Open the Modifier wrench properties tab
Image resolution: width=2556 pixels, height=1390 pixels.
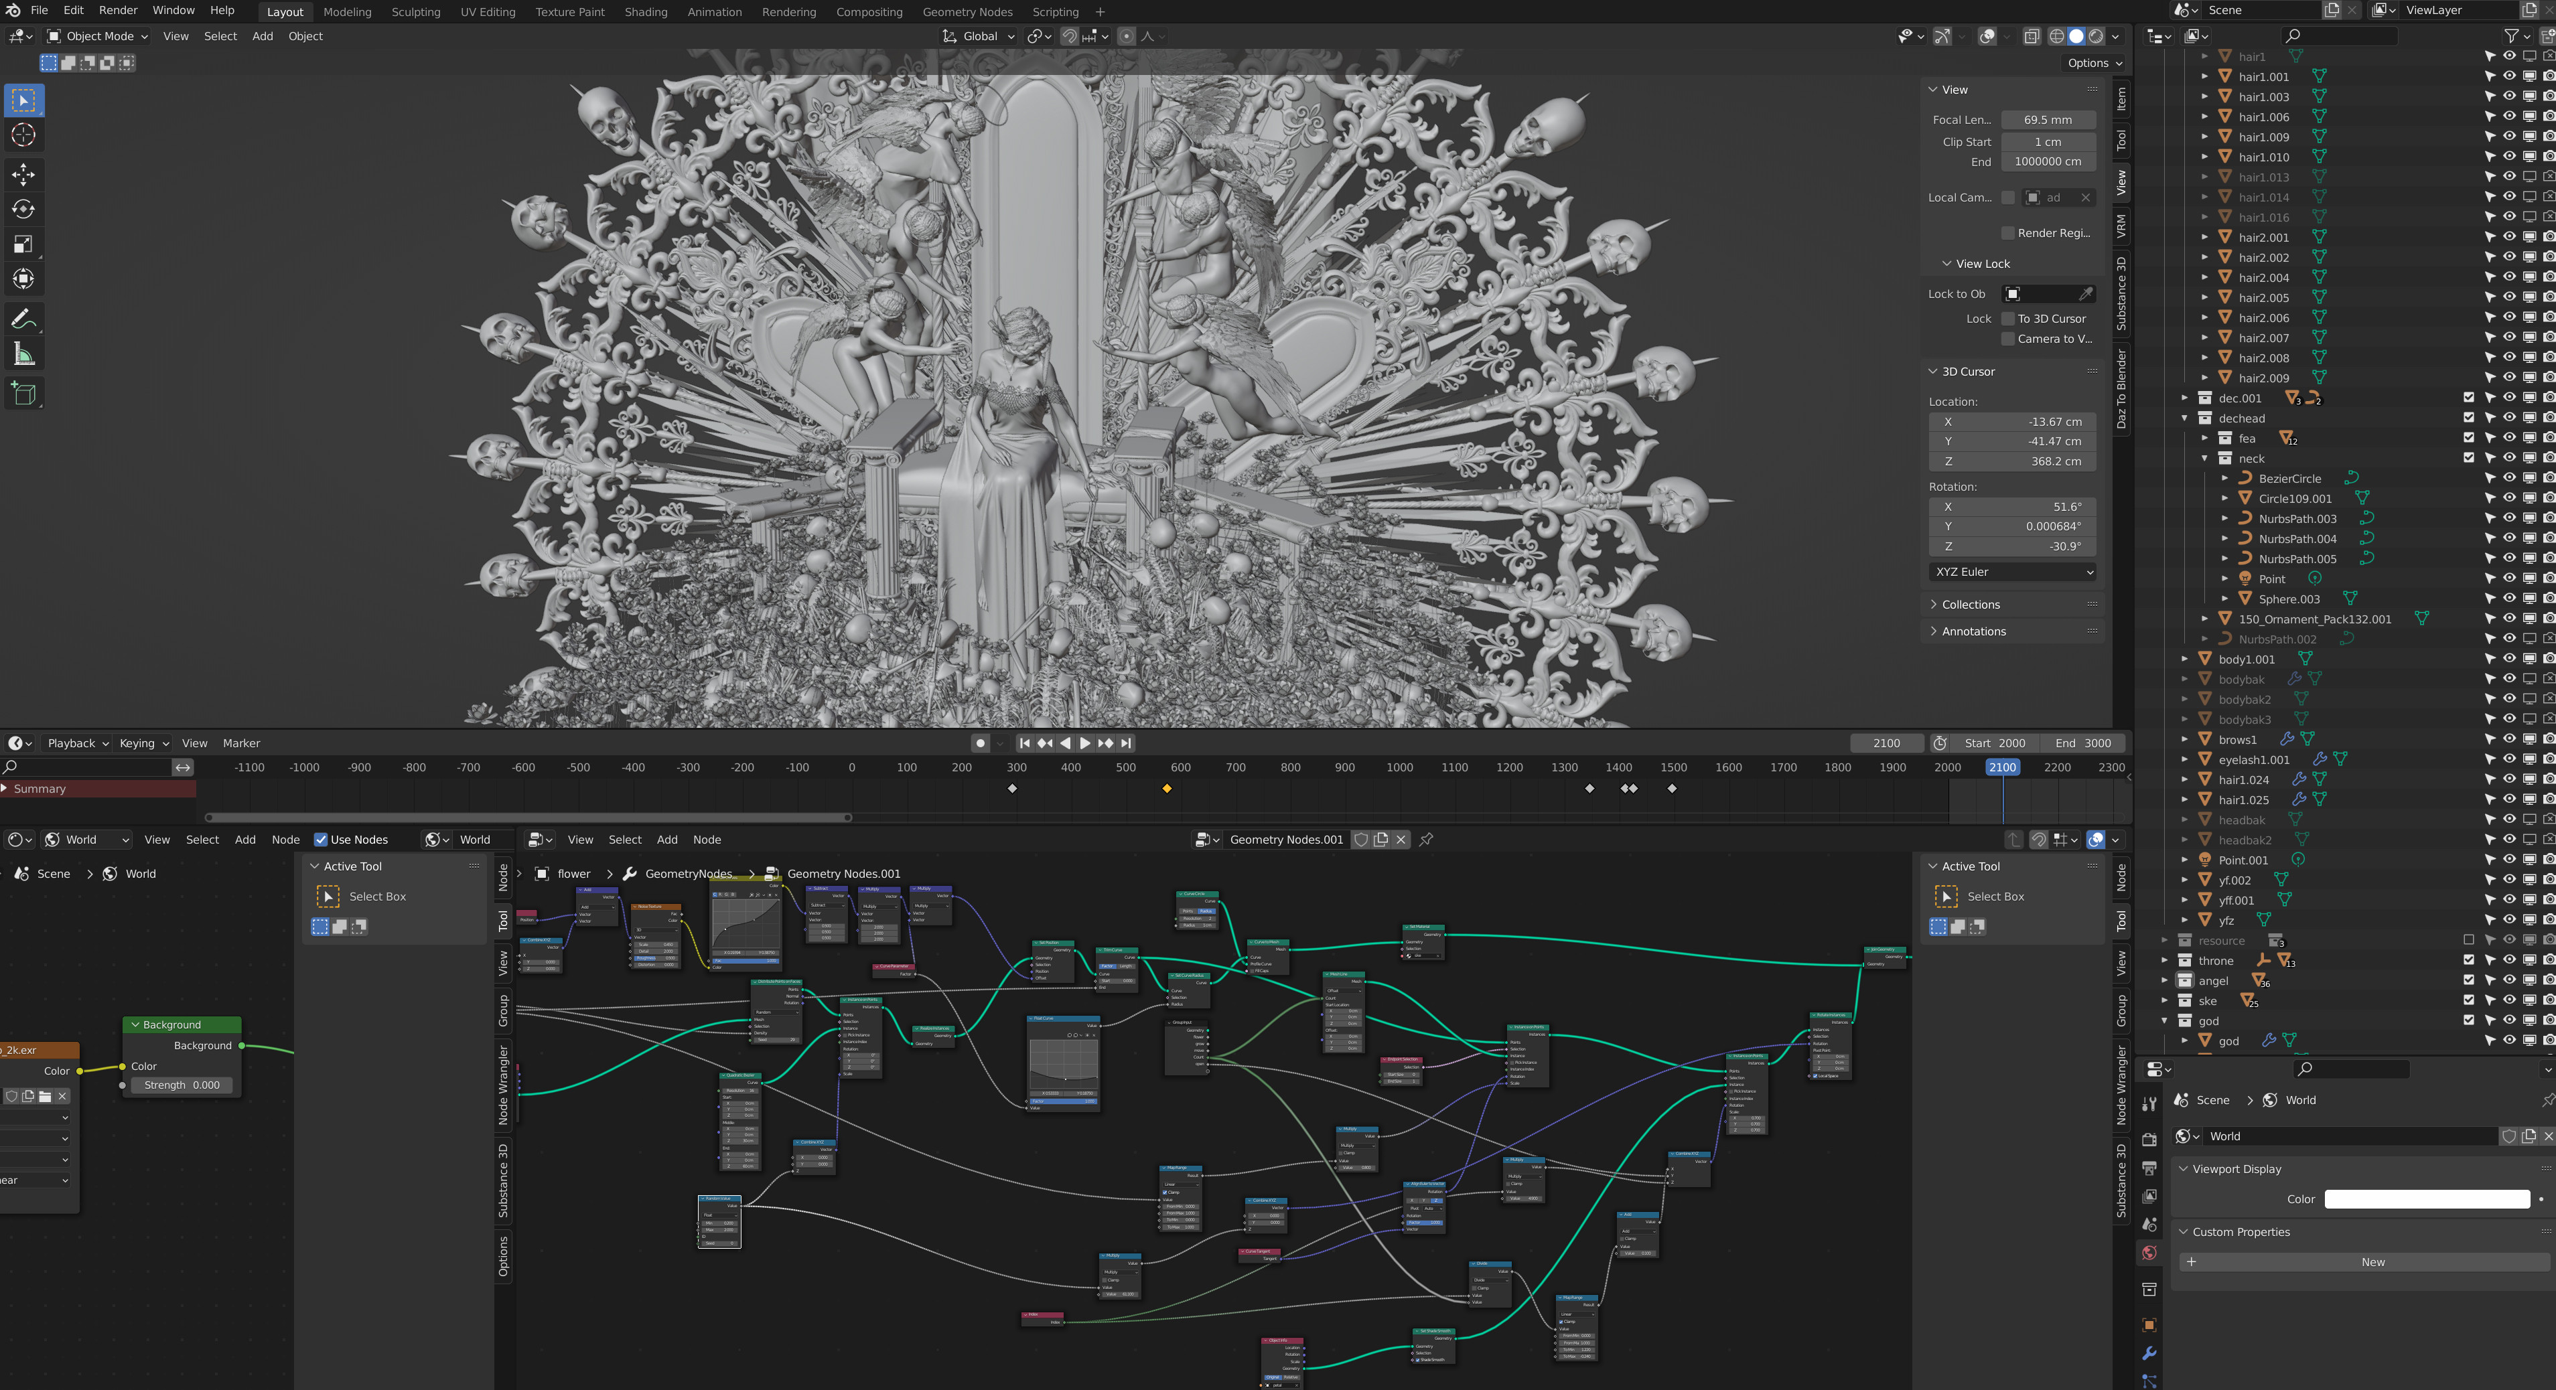pos(2149,1353)
